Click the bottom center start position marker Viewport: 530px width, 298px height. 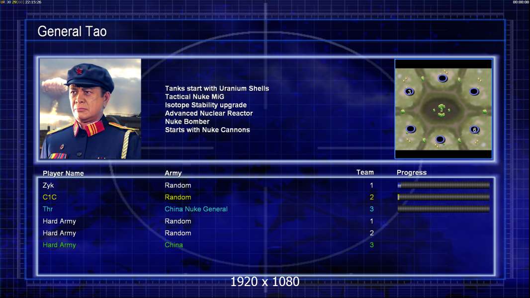tap(440, 140)
